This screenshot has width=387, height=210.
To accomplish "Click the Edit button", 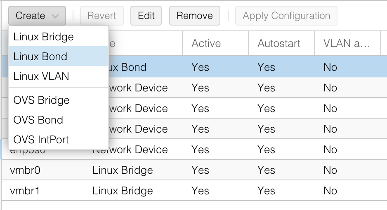I will (x=146, y=16).
